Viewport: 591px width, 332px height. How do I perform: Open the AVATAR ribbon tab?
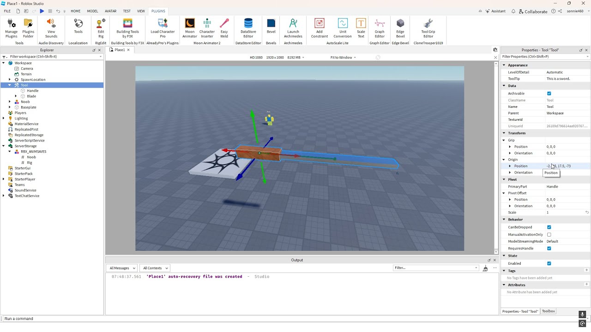point(111,11)
